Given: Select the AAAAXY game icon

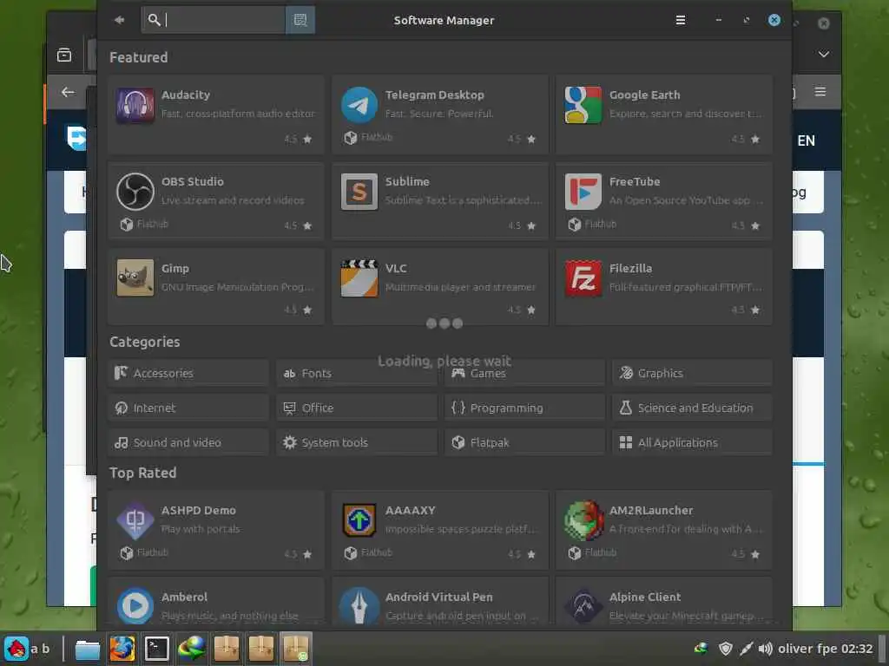Looking at the screenshot, I should coord(359,520).
